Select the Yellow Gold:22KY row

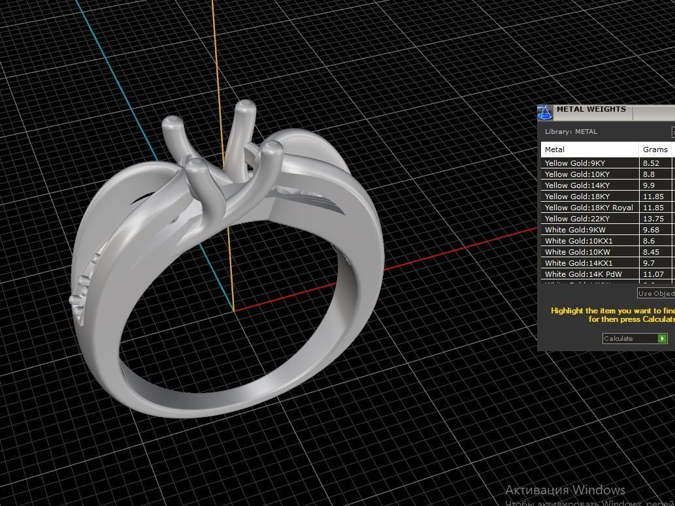(x=608, y=219)
